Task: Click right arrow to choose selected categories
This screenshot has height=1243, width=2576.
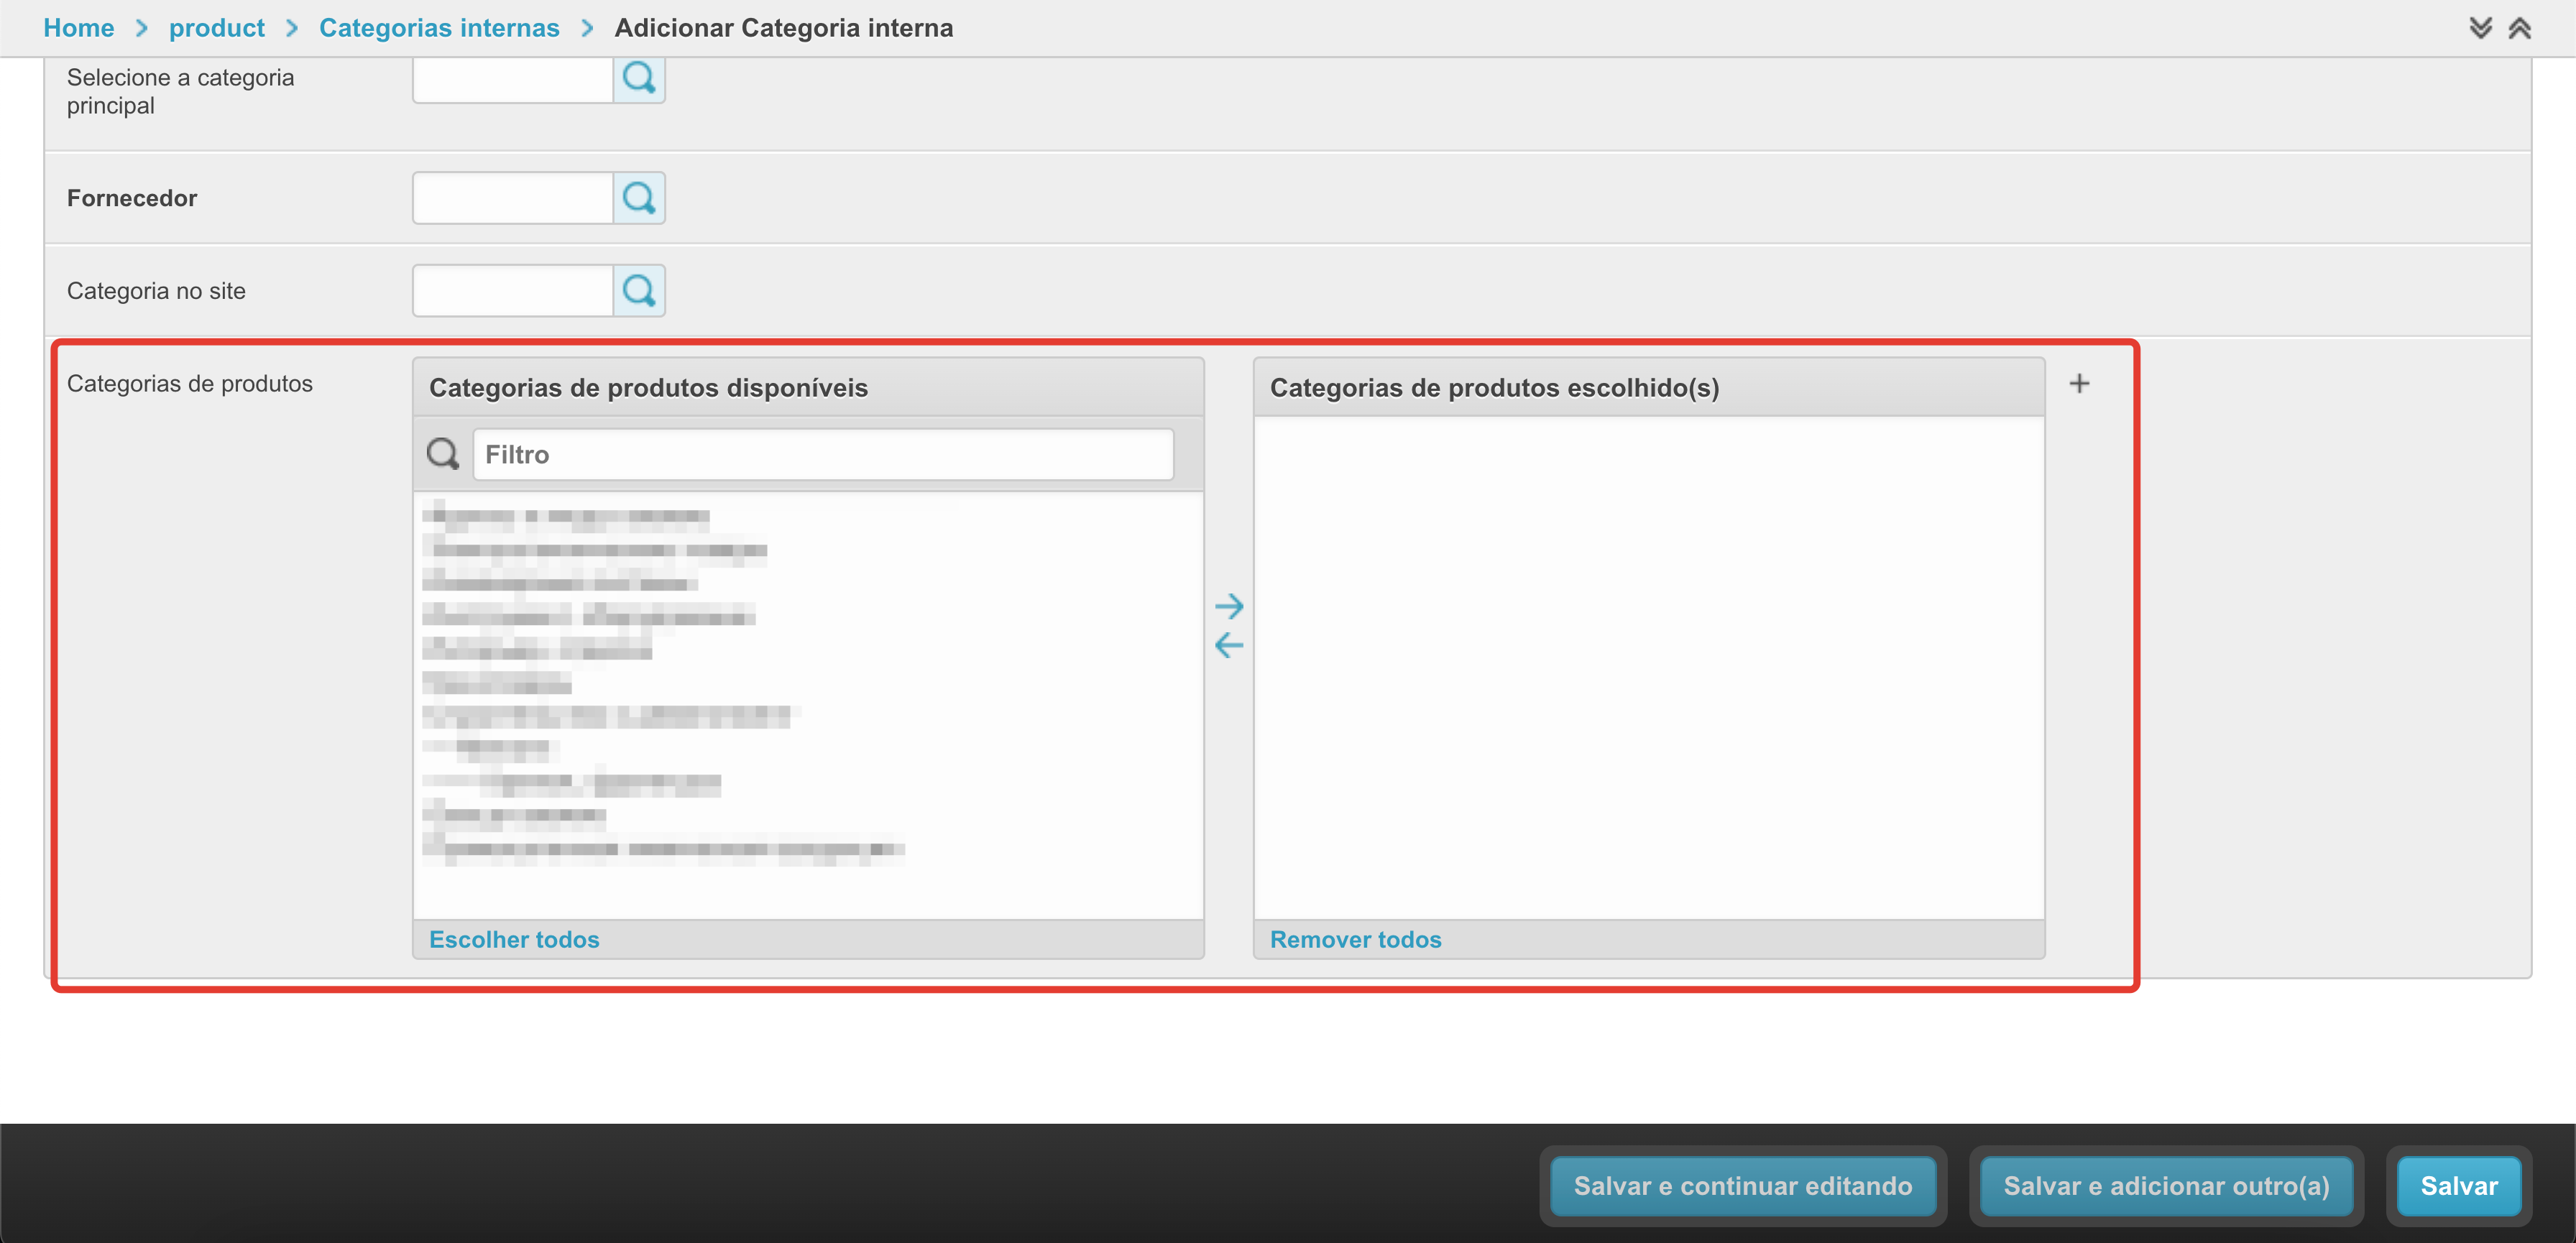Action: [x=1229, y=606]
